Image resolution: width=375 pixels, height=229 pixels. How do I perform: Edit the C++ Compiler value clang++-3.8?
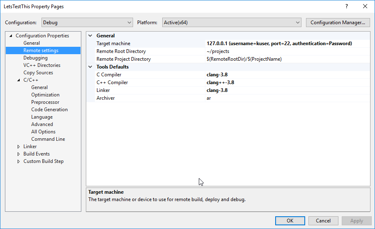click(288, 82)
